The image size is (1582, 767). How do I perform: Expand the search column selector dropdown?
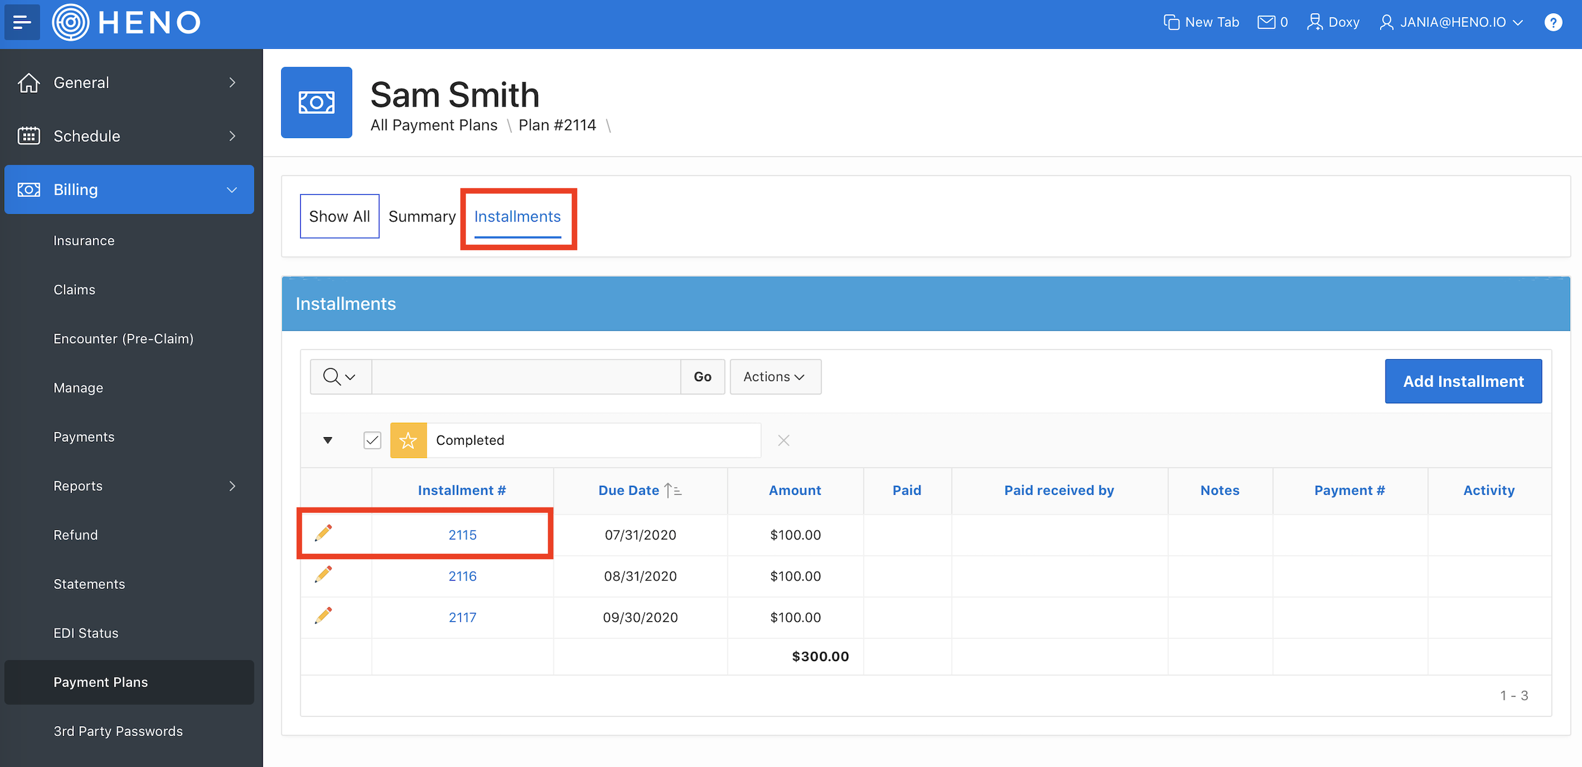pyautogui.click(x=340, y=376)
